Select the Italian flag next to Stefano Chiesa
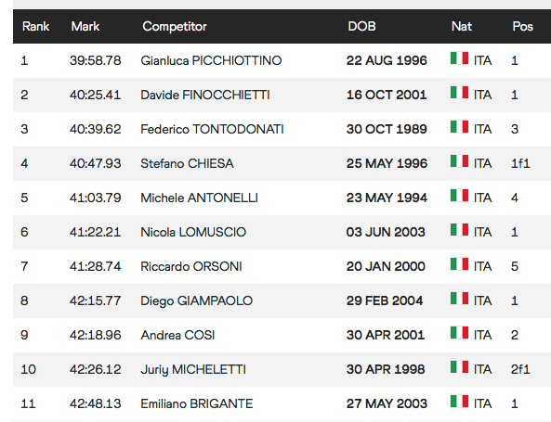551x422 pixels. [x=459, y=161]
